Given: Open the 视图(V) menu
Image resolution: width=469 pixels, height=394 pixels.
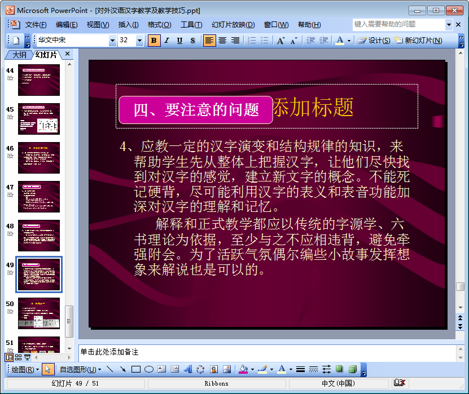Looking at the screenshot, I should click(98, 25).
